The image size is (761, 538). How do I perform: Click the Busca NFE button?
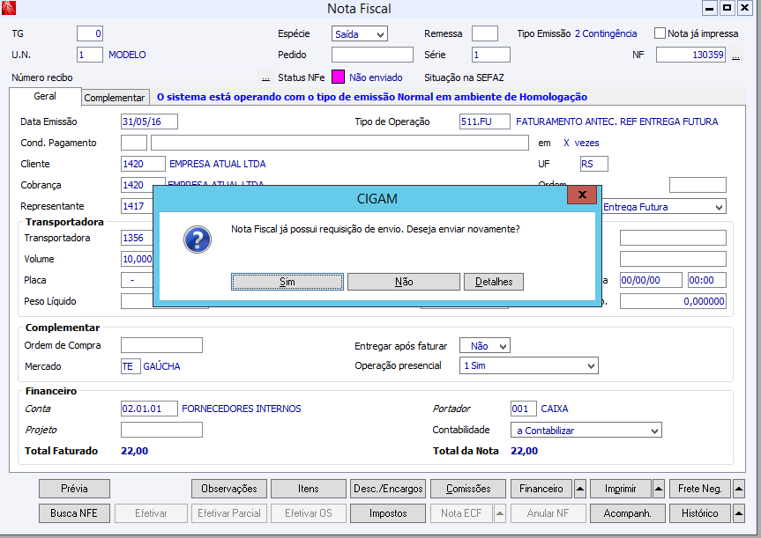pyautogui.click(x=74, y=513)
